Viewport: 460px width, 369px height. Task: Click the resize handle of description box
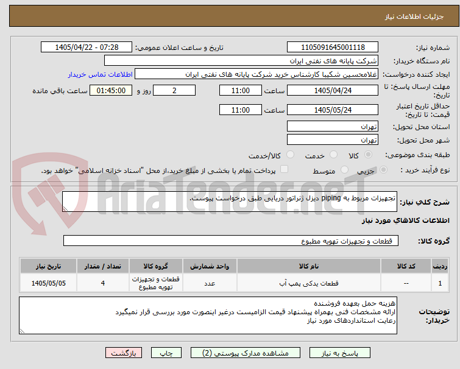pos(65,209)
